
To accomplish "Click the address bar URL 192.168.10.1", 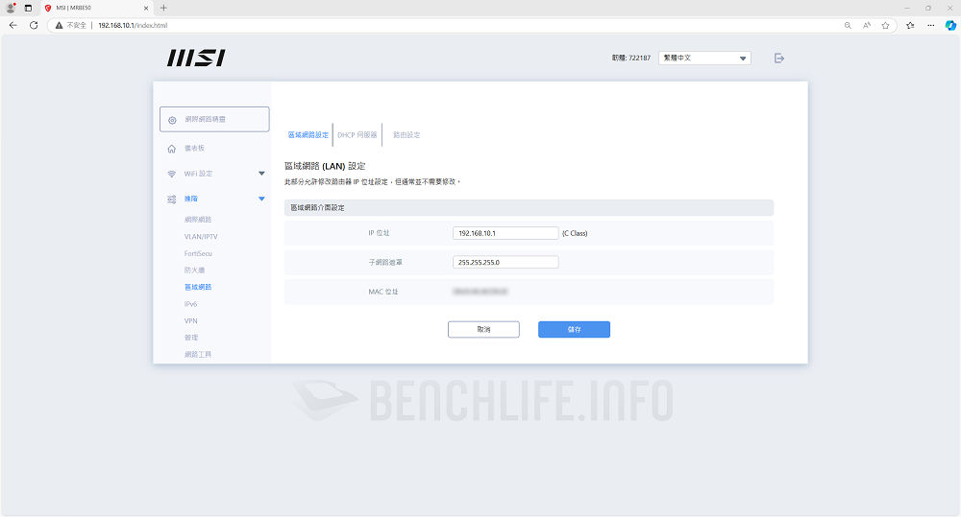I will point(133,25).
